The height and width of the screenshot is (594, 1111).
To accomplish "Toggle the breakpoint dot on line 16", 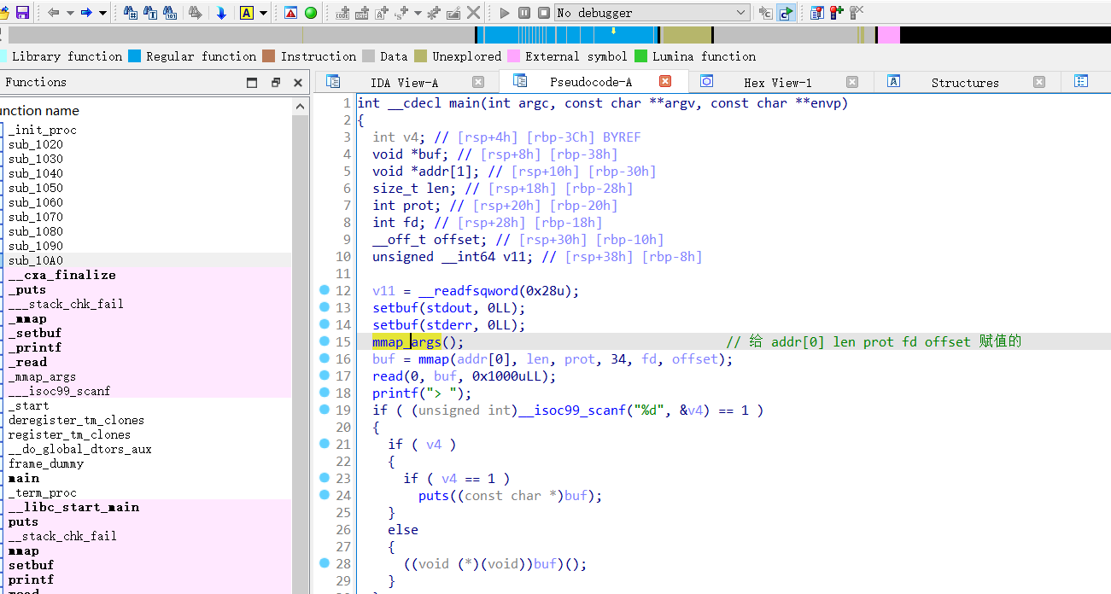I will (x=325, y=358).
